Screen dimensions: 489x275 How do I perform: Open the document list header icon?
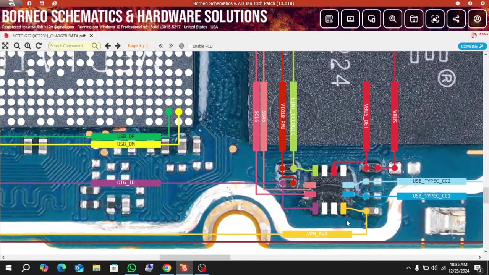(329, 19)
